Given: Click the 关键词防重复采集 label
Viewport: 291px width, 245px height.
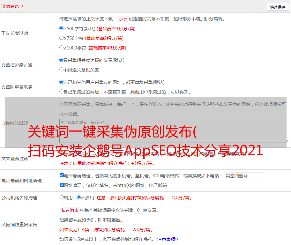Looking at the screenshot, I should click(x=19, y=225).
